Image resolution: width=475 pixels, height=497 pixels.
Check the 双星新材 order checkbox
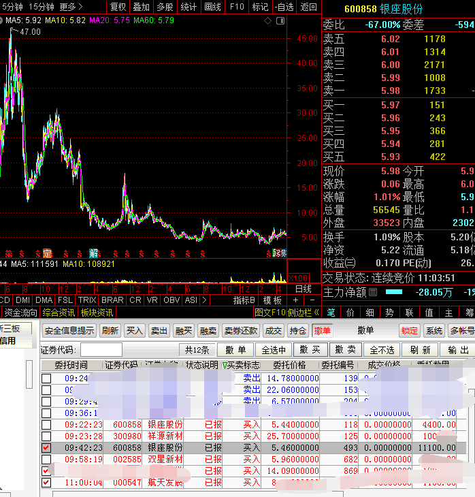tap(46, 460)
